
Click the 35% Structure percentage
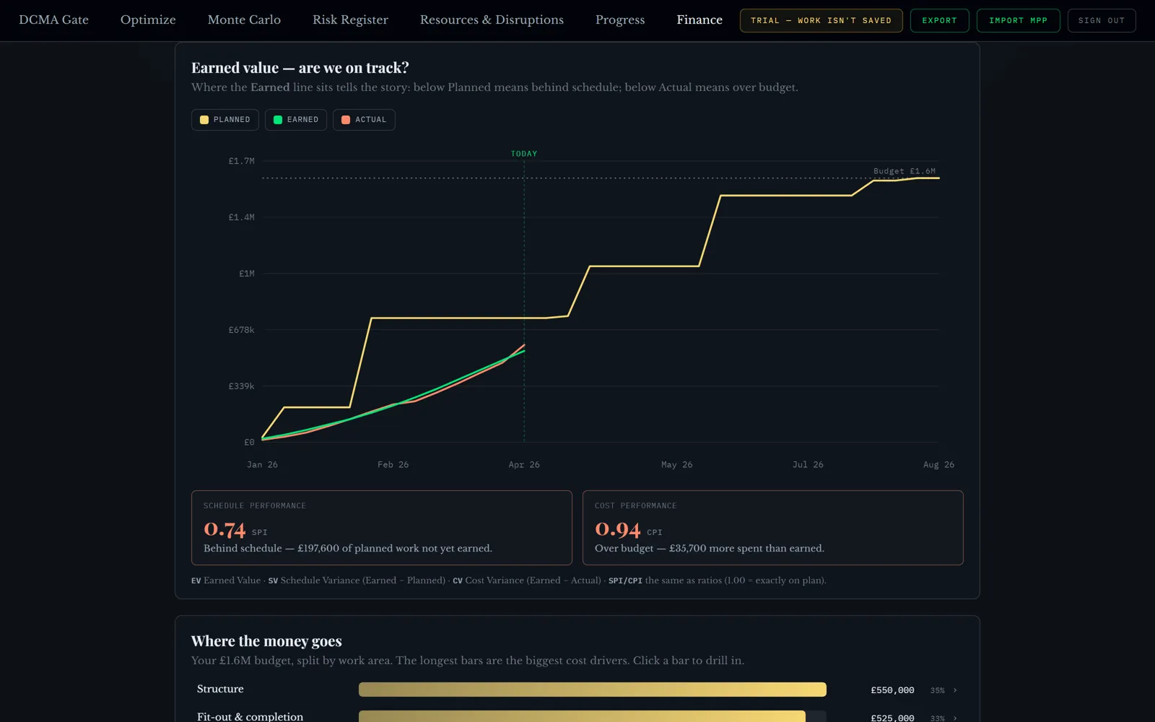(937, 690)
